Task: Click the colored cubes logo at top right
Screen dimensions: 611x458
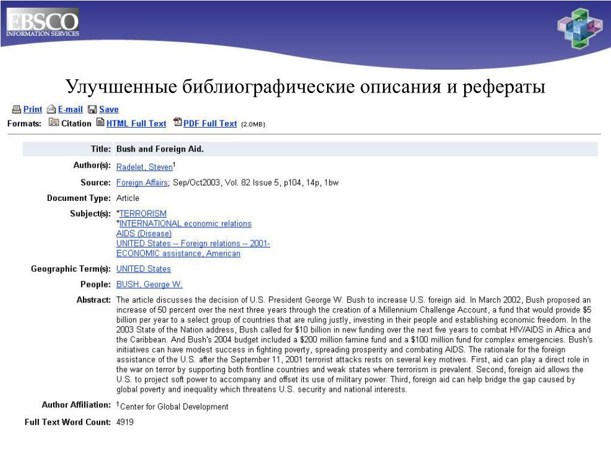Action: (x=580, y=29)
